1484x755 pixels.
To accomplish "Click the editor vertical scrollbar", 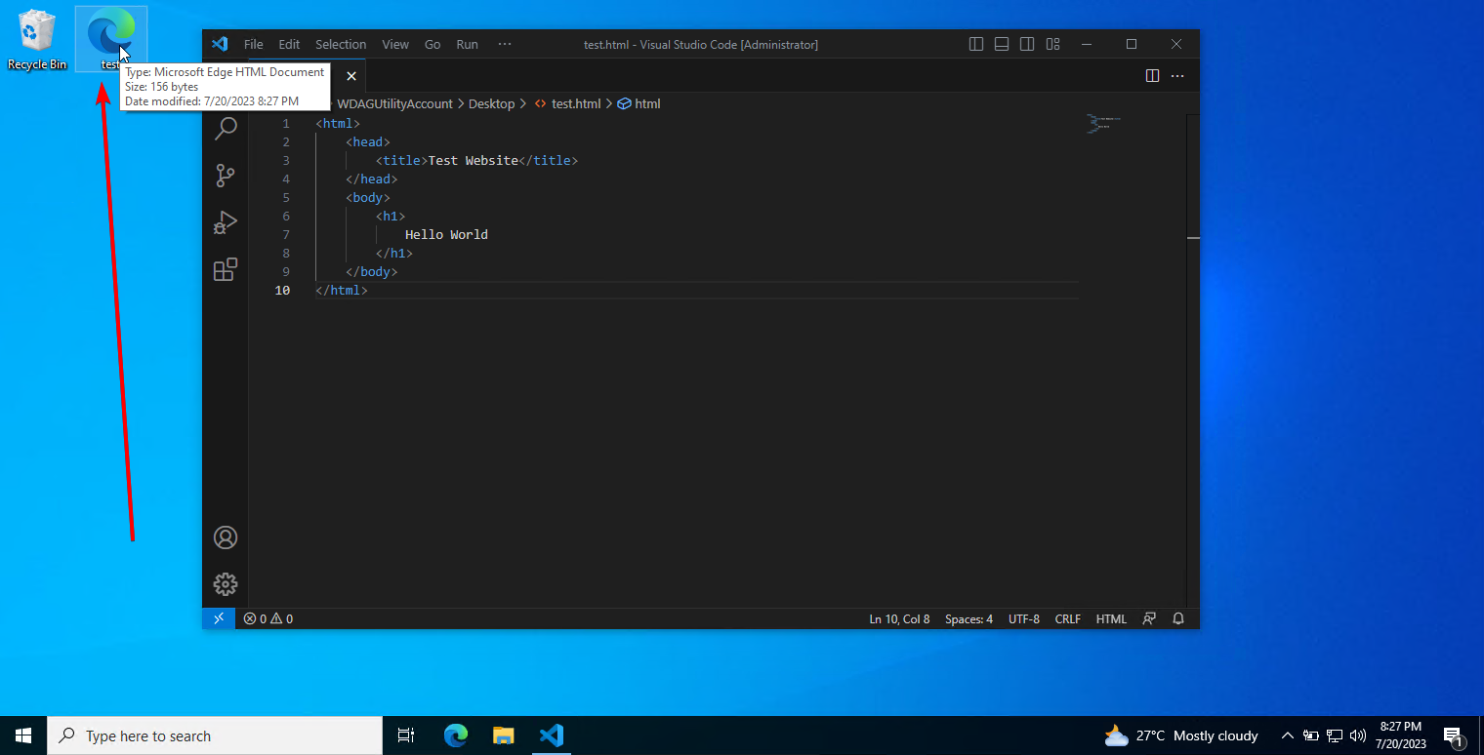I will [1193, 361].
